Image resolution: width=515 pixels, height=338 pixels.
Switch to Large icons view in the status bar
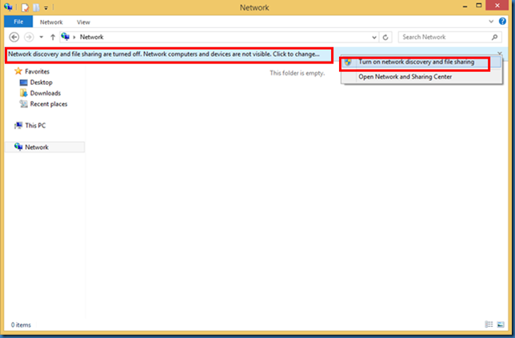pyautogui.click(x=501, y=324)
